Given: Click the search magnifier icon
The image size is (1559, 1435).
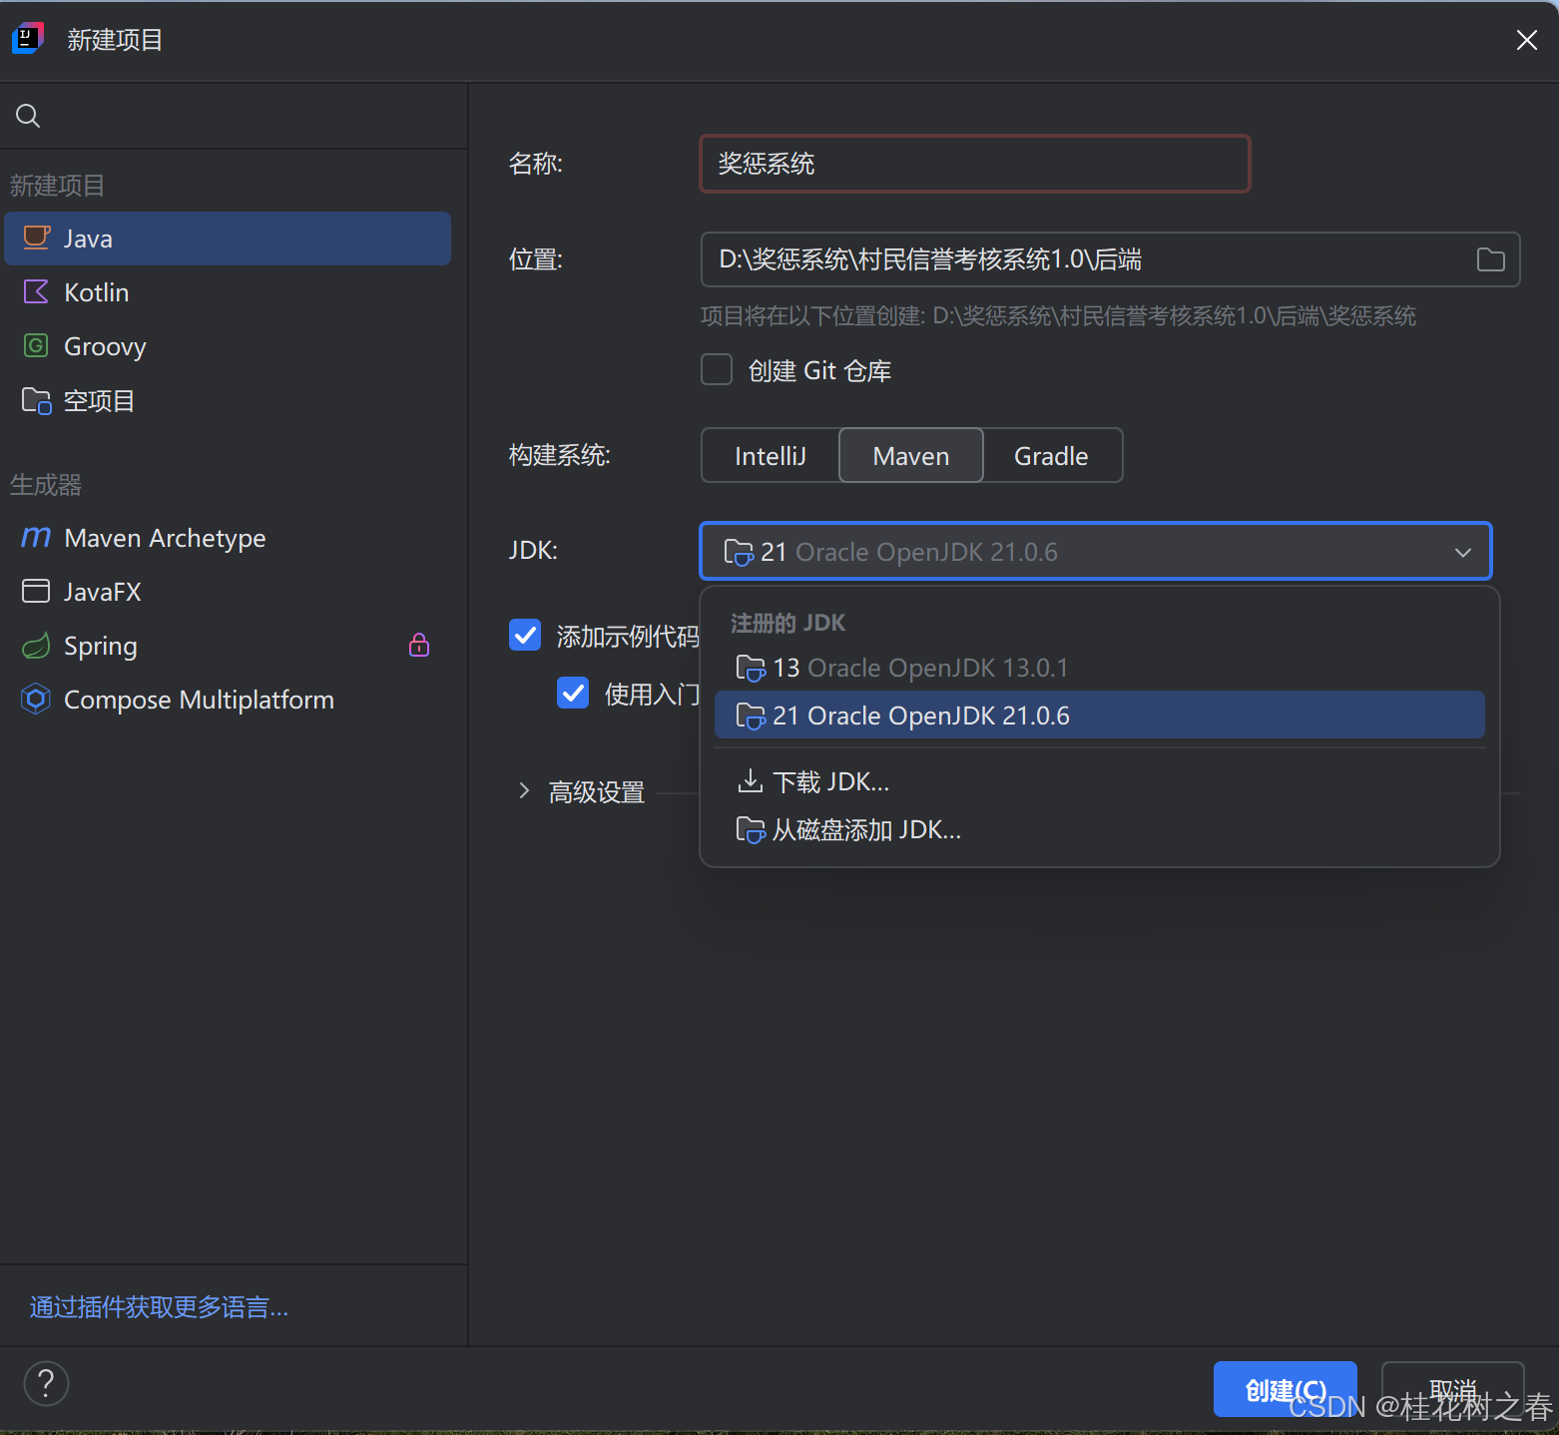Looking at the screenshot, I should click(x=28, y=115).
